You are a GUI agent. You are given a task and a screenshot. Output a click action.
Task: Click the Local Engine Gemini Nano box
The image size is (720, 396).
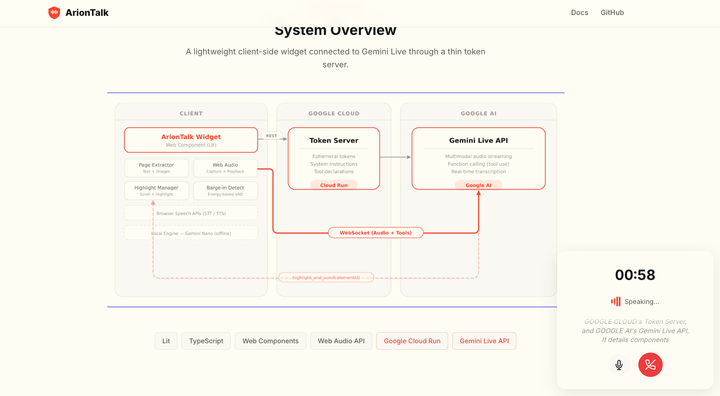pos(191,233)
